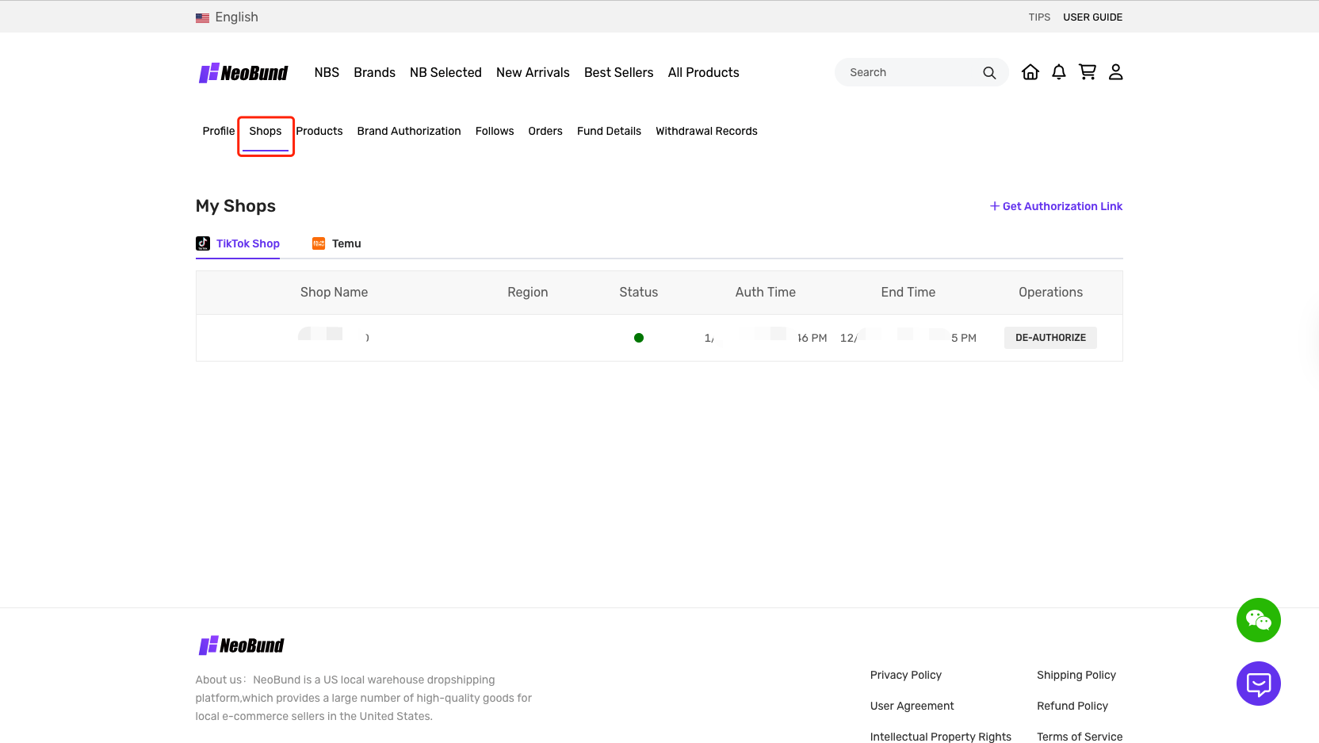Go to Withdrawal Records tab
Viewport: 1319px width, 743px height.
click(706, 131)
